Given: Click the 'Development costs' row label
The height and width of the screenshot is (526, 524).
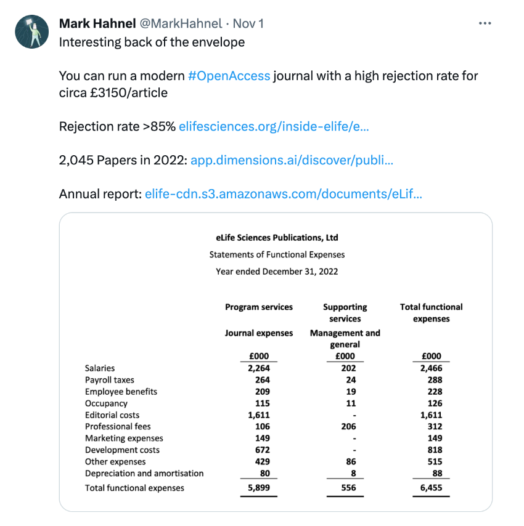Looking at the screenshot, I should click(x=122, y=450).
